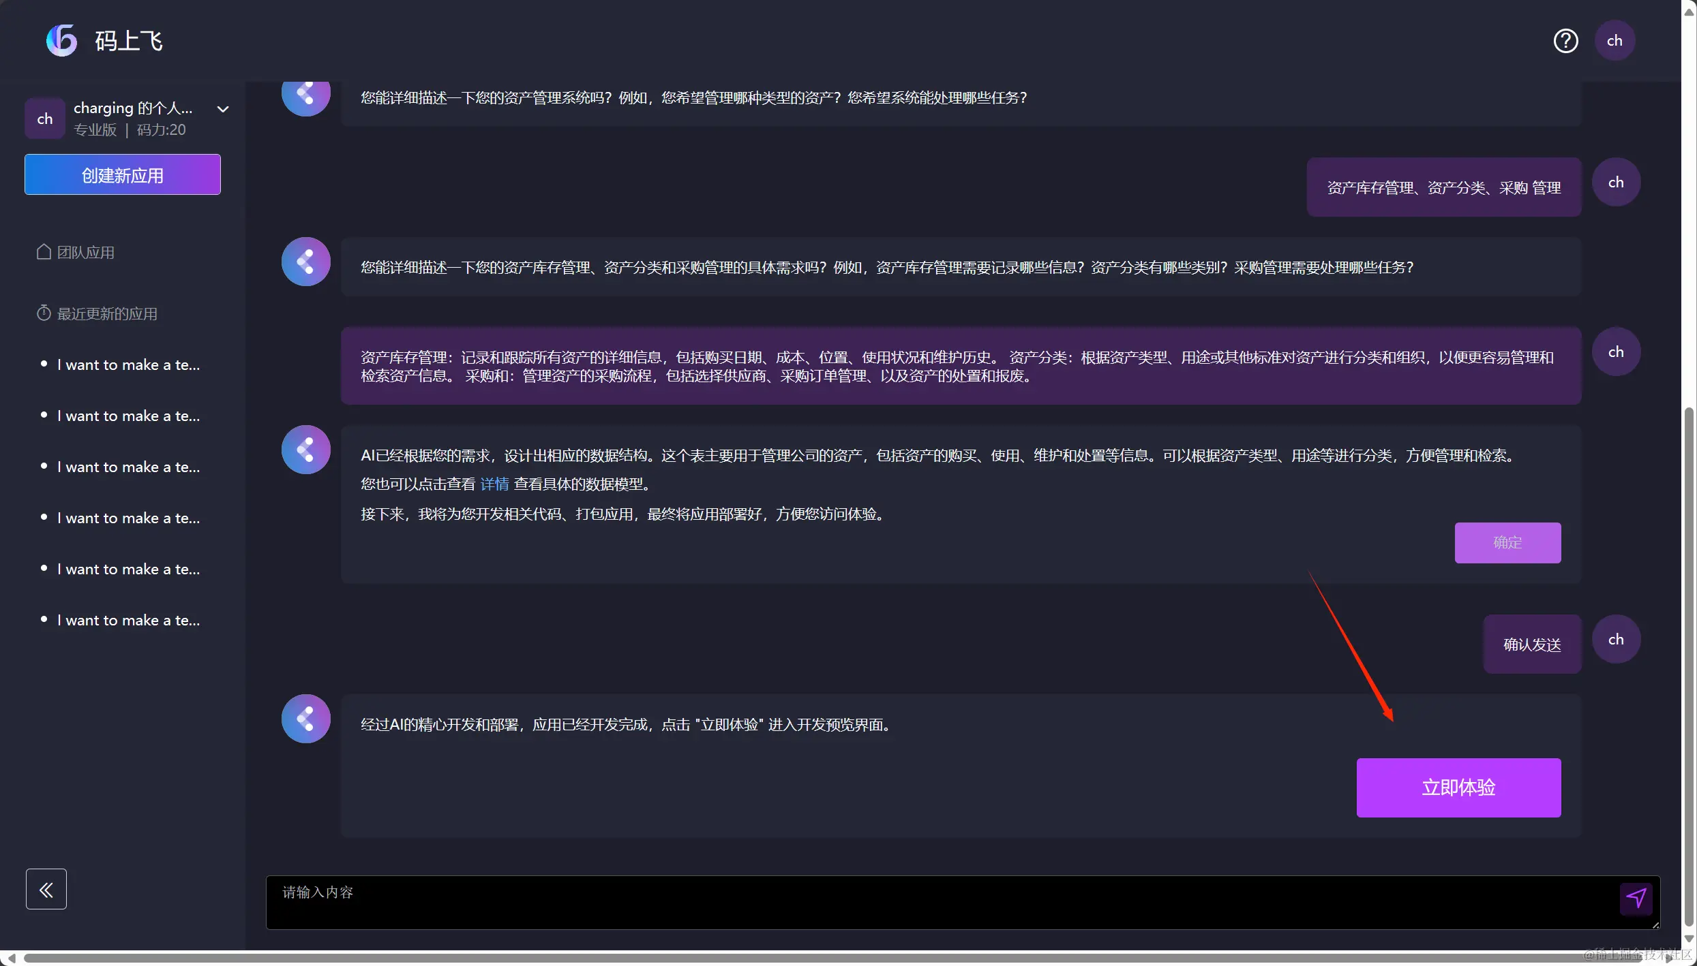Image resolution: width=1697 pixels, height=966 pixels.
Task: Click the ch workspace avatar in sidebar
Action: coord(45,119)
